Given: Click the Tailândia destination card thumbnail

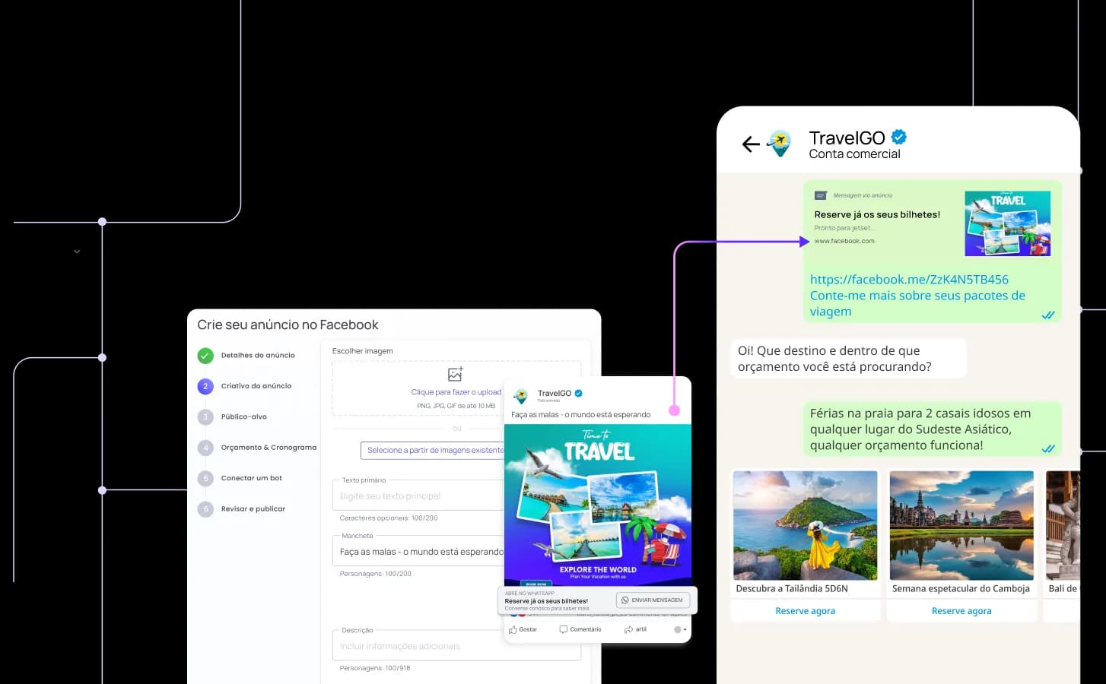Looking at the screenshot, I should coord(805,525).
